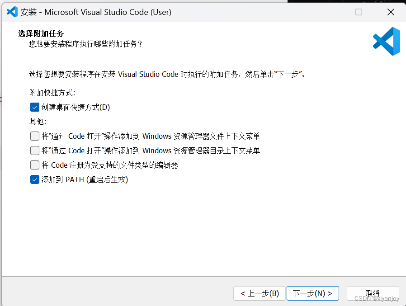This screenshot has height=306, width=406.
Task: Minimize the installer window
Action: [x=327, y=12]
